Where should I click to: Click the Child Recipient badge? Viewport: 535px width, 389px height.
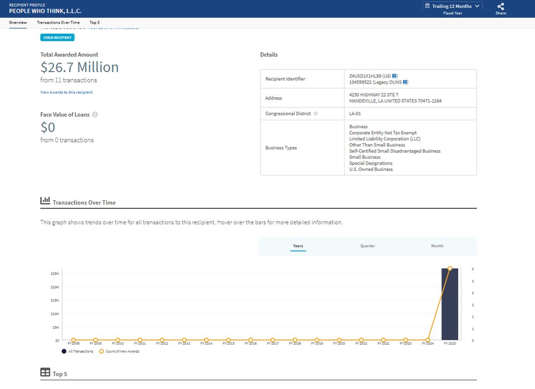tap(57, 37)
